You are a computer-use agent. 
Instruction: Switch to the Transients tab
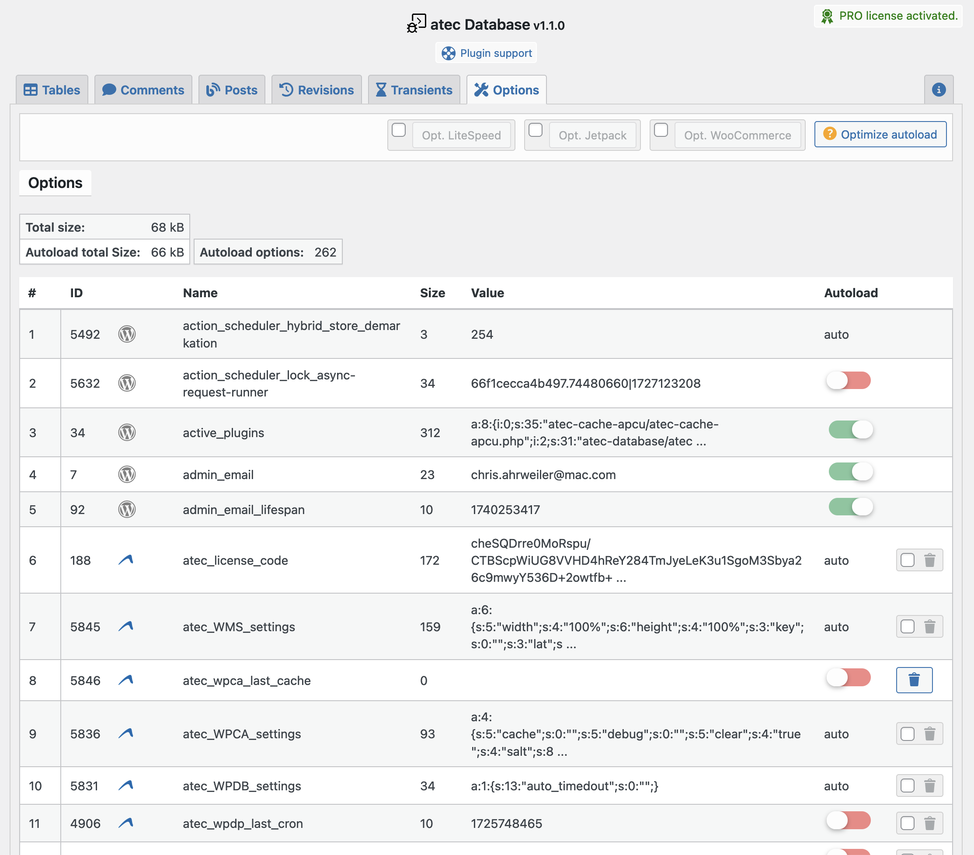click(414, 90)
